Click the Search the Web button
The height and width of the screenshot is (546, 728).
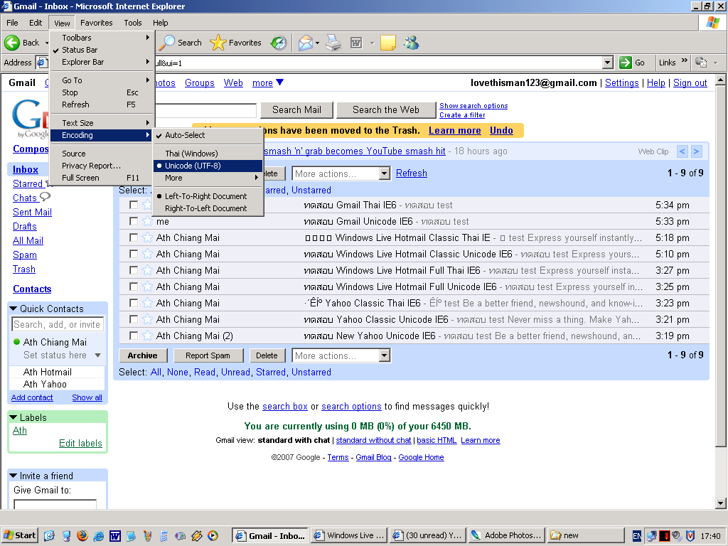[x=386, y=110]
